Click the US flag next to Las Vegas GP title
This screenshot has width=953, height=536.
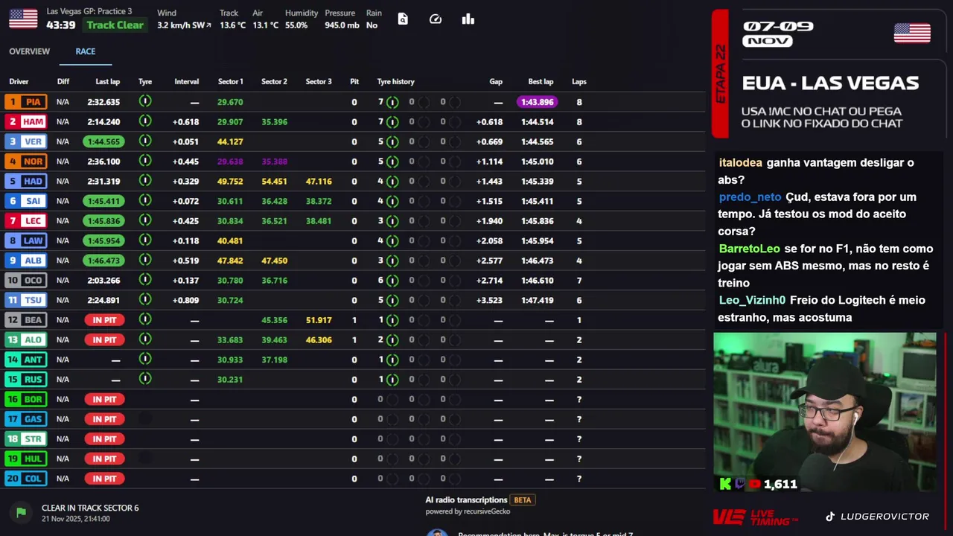tap(23, 19)
